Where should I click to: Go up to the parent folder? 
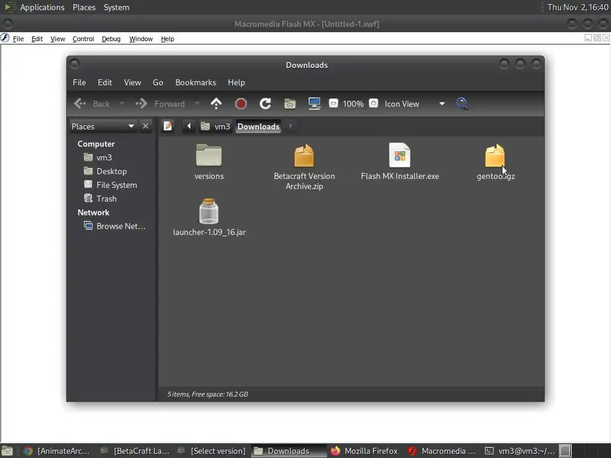point(216,104)
